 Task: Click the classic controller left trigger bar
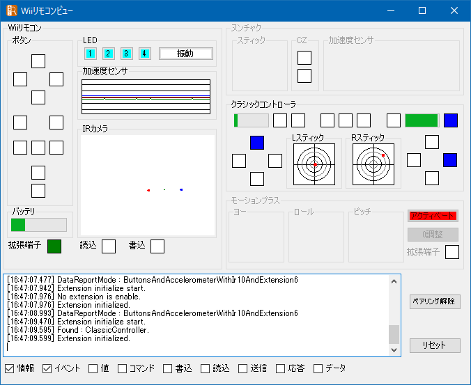tap(251, 120)
